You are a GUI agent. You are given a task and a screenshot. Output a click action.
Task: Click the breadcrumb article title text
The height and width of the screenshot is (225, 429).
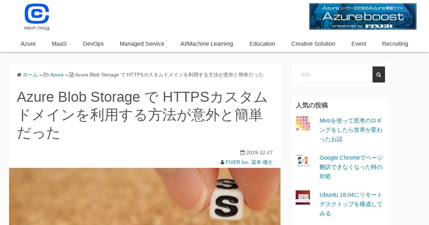[x=169, y=75]
